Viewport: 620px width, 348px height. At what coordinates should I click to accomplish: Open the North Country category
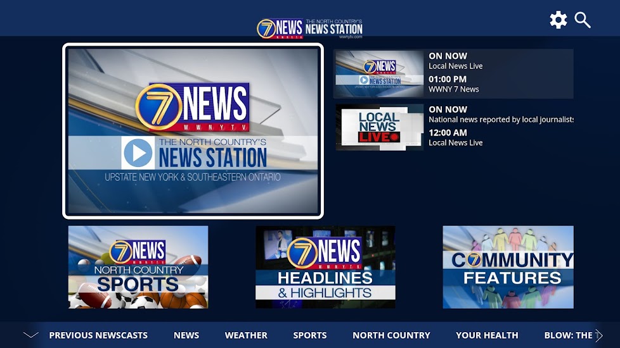pyautogui.click(x=391, y=335)
